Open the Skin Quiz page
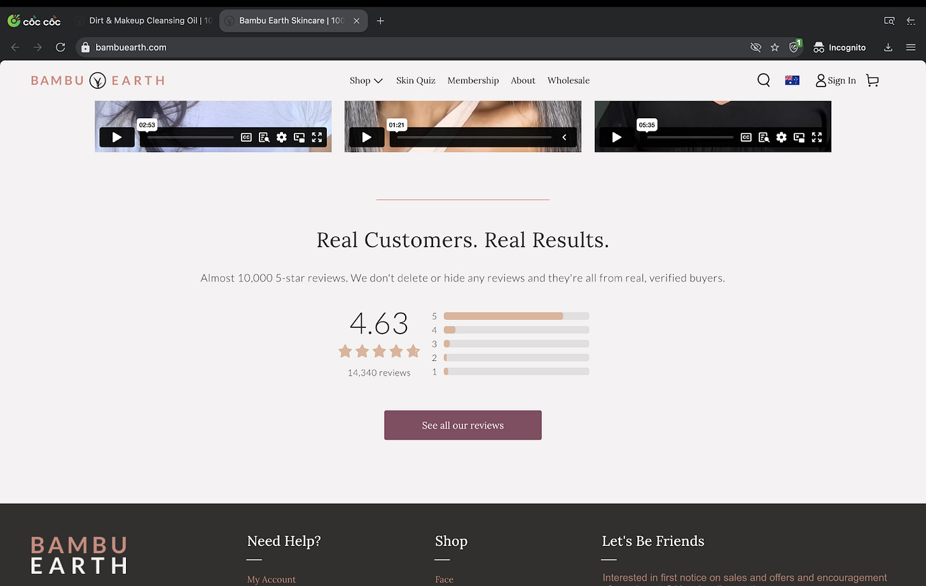The height and width of the screenshot is (586, 926). click(x=415, y=80)
